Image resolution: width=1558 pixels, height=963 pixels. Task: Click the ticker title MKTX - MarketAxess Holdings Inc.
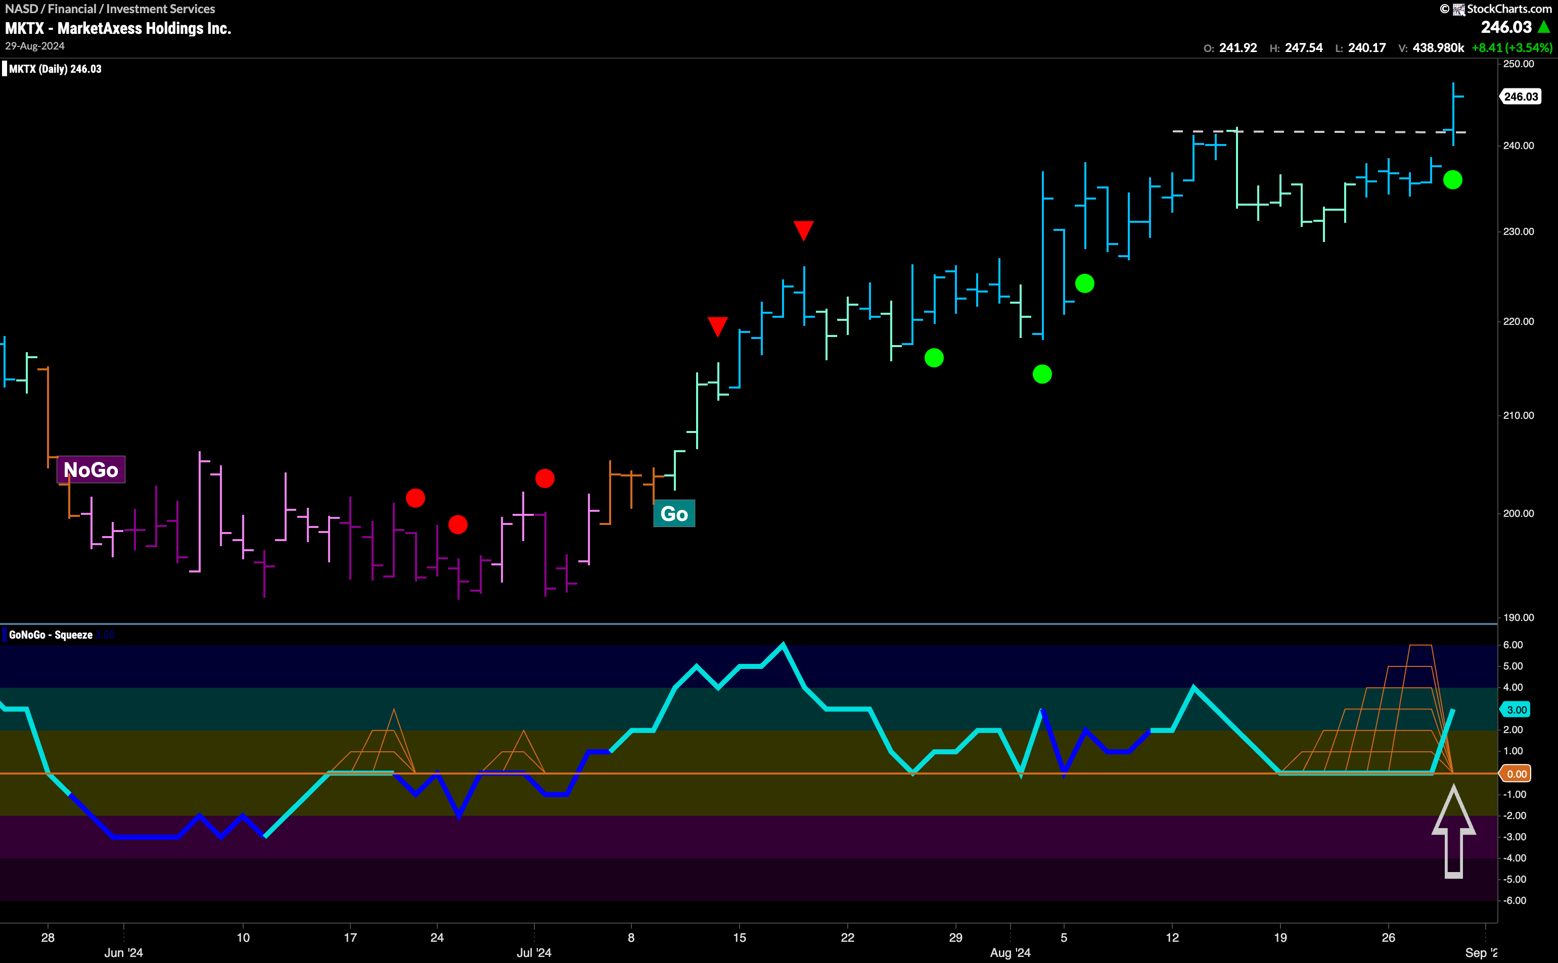pyautogui.click(x=118, y=28)
